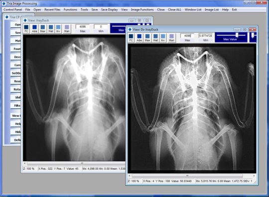Click the Open button in Tria CP
Screen dimensions: 269x197
click(x=15, y=25)
